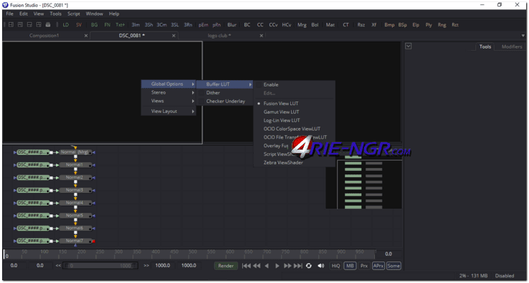Click the green Render button
Image resolution: width=529 pixels, height=283 pixels.
point(226,266)
